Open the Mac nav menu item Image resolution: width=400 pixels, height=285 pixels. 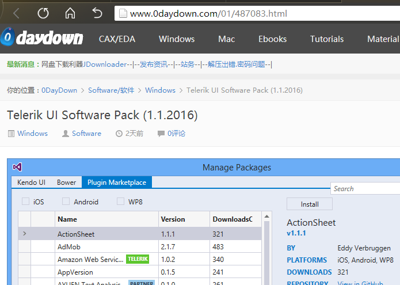226,39
